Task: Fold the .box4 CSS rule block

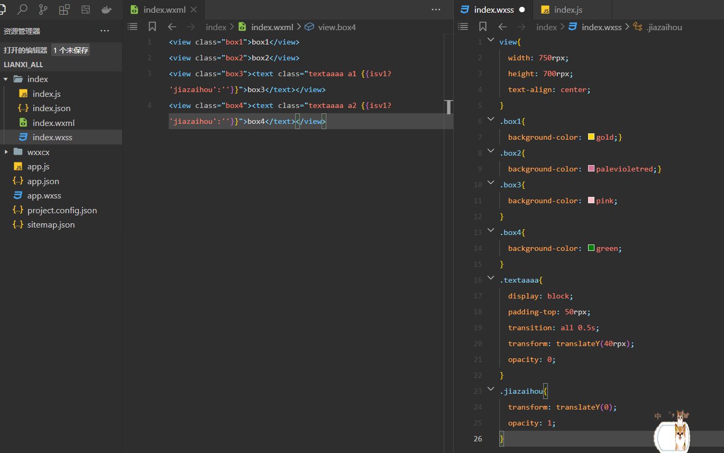Action: coord(491,232)
